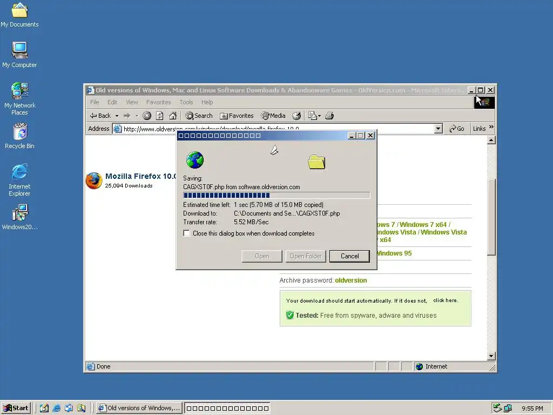
Task: Open the File menu
Action: (x=95, y=102)
